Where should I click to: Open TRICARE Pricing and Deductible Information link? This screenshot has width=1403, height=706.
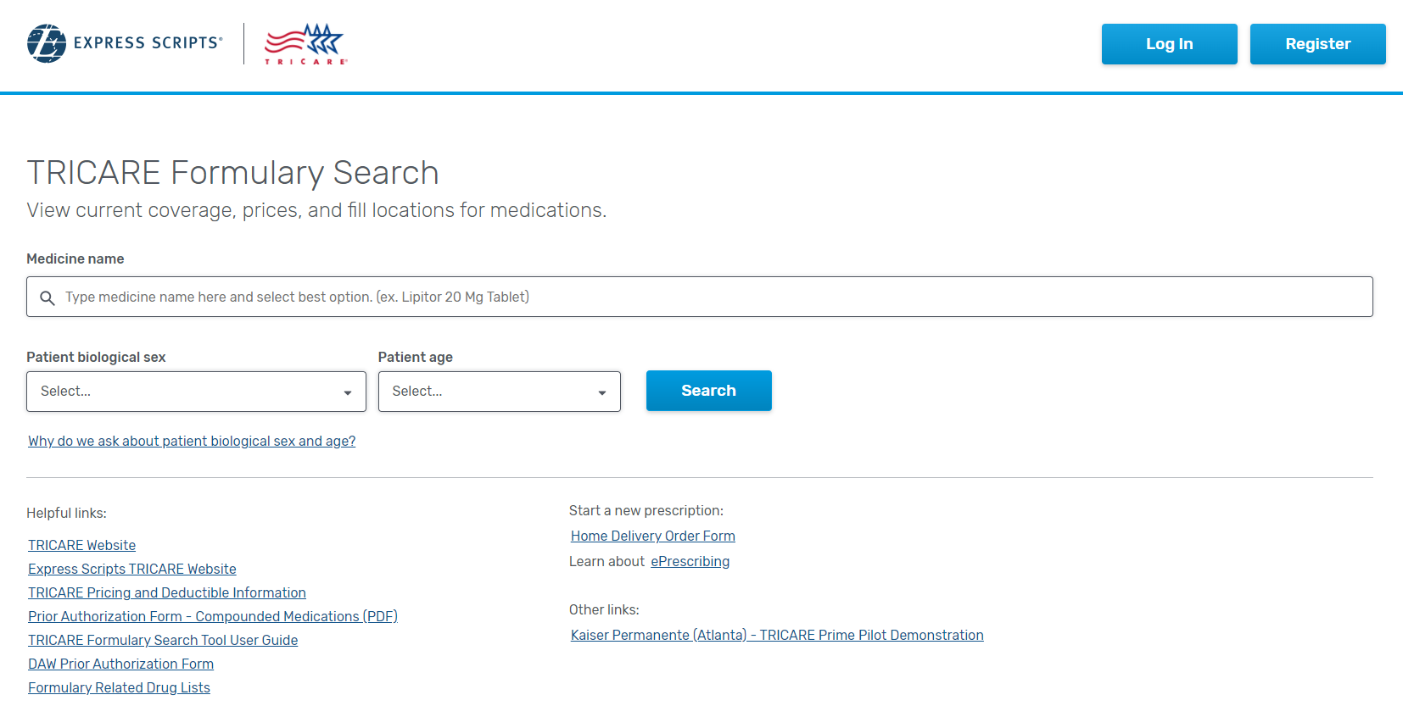click(166, 592)
